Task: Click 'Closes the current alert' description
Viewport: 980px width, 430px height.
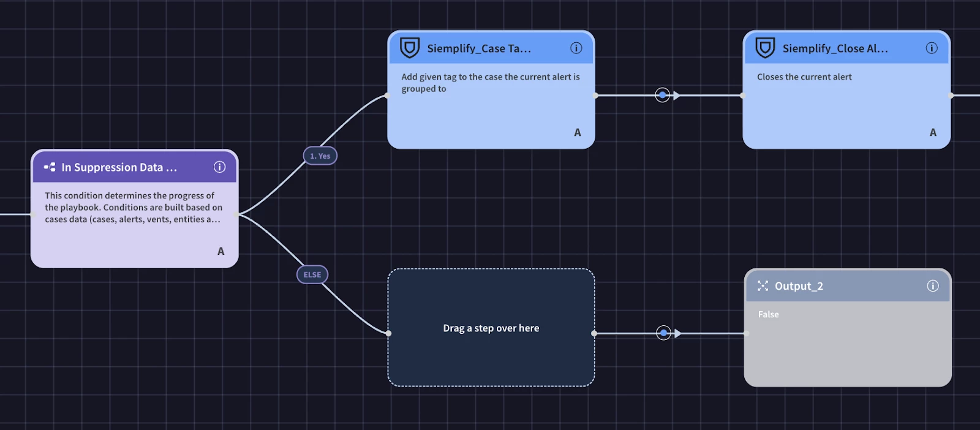Action: [x=804, y=77]
